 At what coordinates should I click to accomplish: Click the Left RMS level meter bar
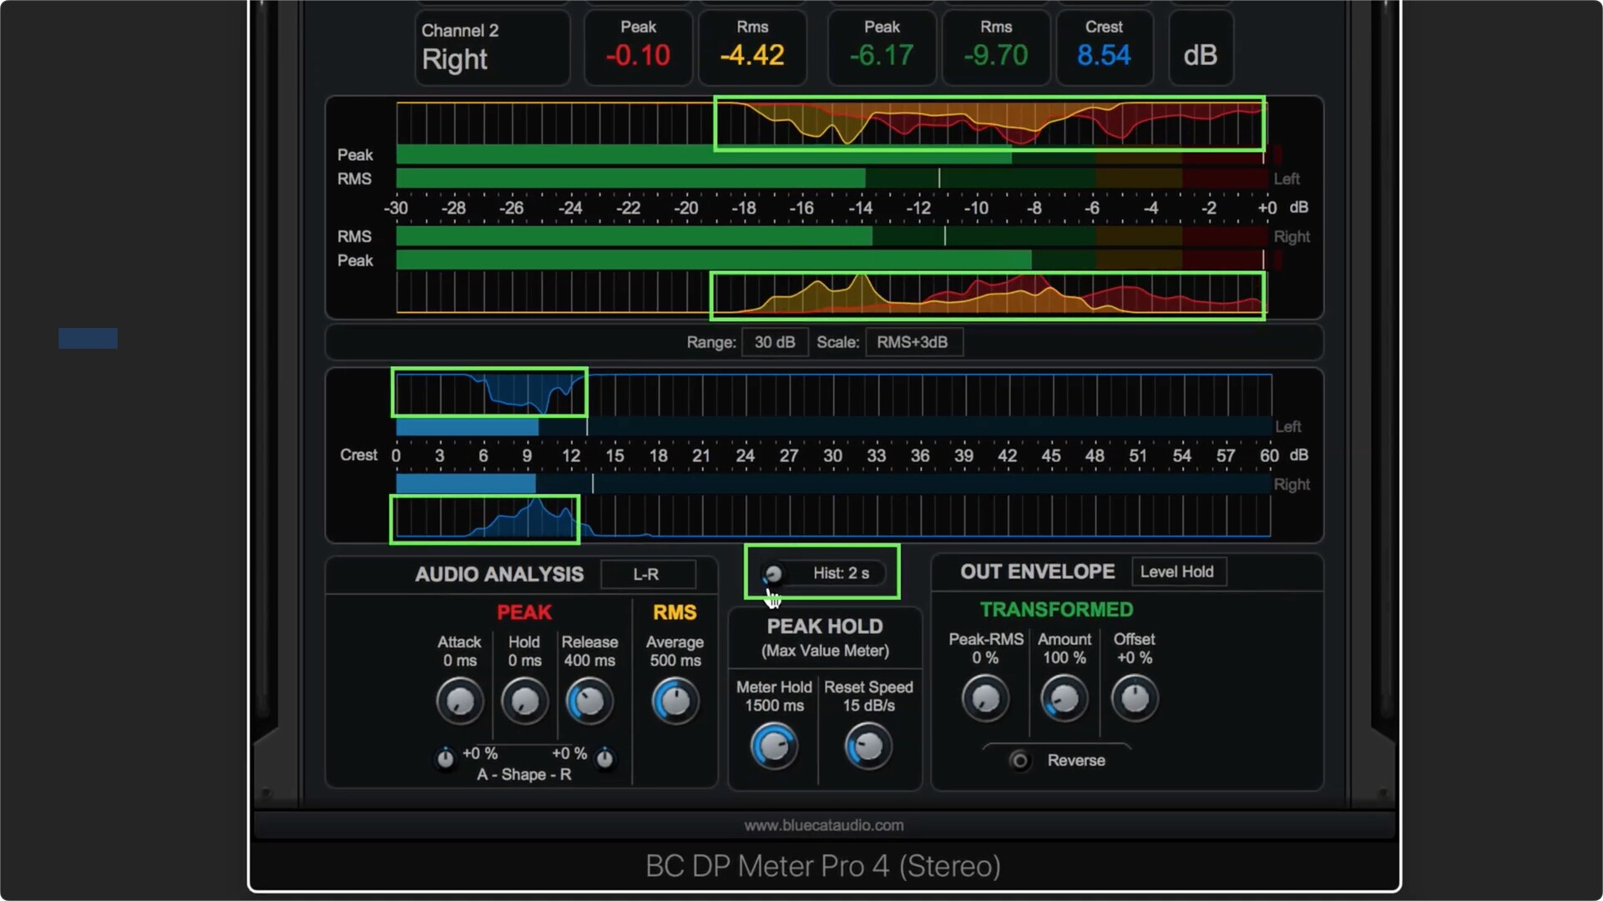point(831,178)
